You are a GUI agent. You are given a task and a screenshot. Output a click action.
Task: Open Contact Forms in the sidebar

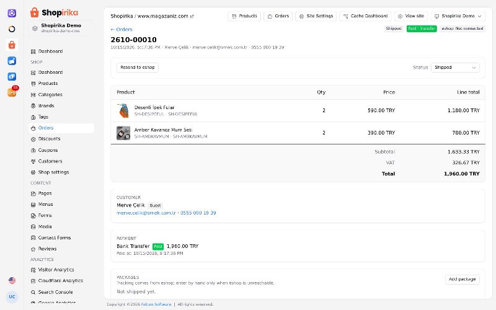coord(55,237)
